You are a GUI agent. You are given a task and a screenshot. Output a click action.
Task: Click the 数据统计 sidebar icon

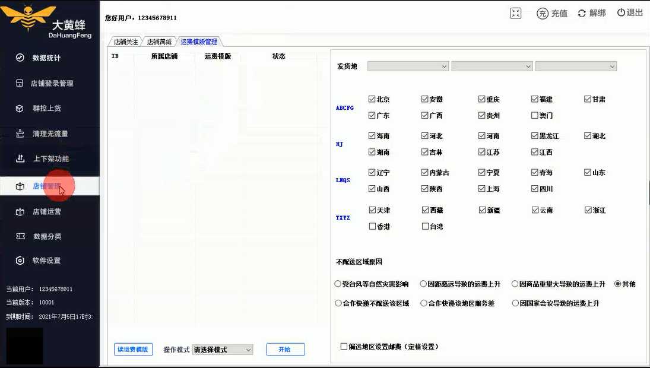(x=20, y=58)
